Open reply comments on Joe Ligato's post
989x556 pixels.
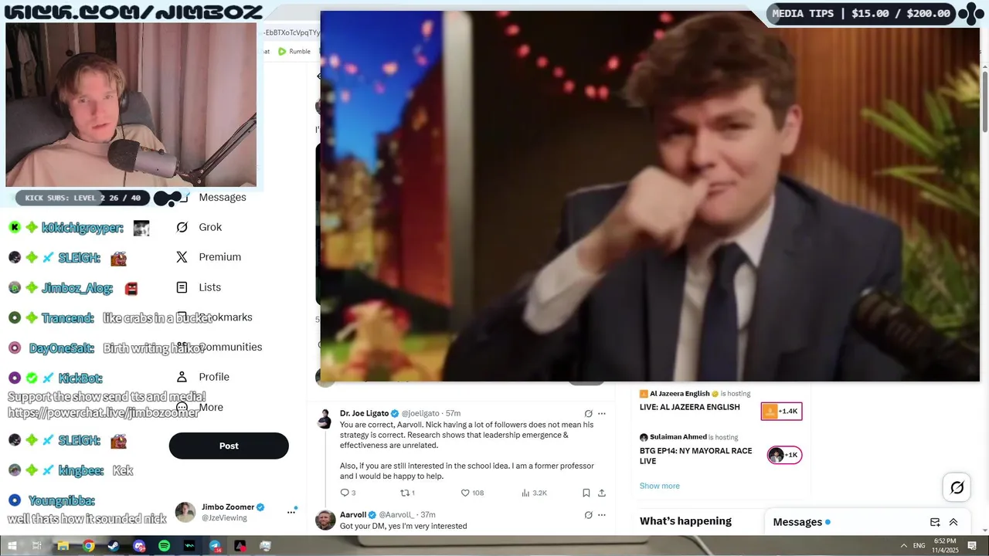[348, 493]
